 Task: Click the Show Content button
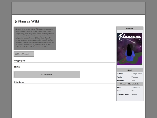pyautogui.click(x=24, y=54)
